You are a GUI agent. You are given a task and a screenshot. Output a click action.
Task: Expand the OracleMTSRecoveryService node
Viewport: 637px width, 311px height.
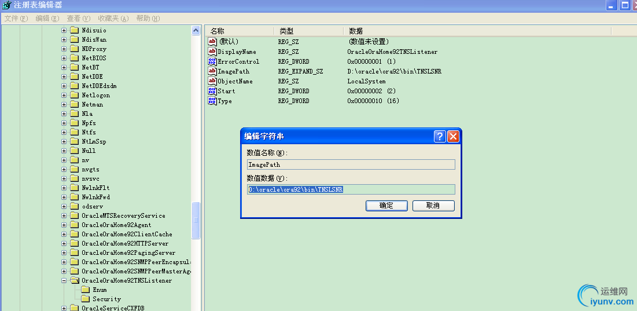[64, 216]
